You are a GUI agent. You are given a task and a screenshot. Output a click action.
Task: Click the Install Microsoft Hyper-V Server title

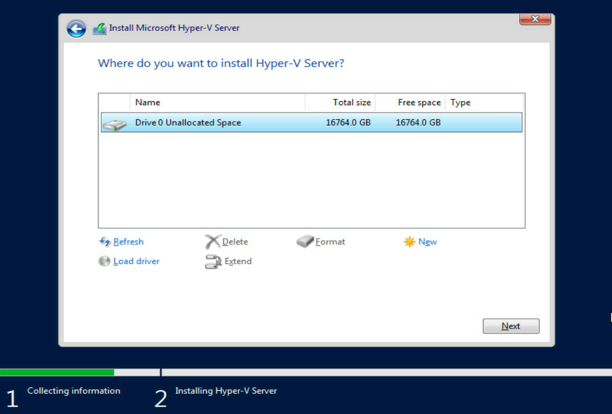174,28
